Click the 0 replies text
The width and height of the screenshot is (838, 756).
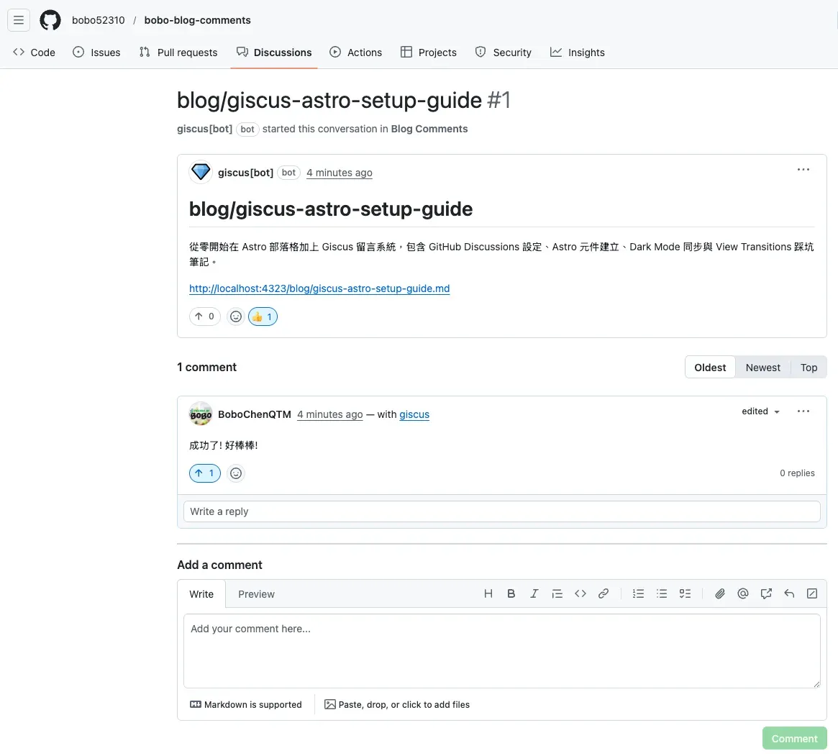click(x=797, y=473)
